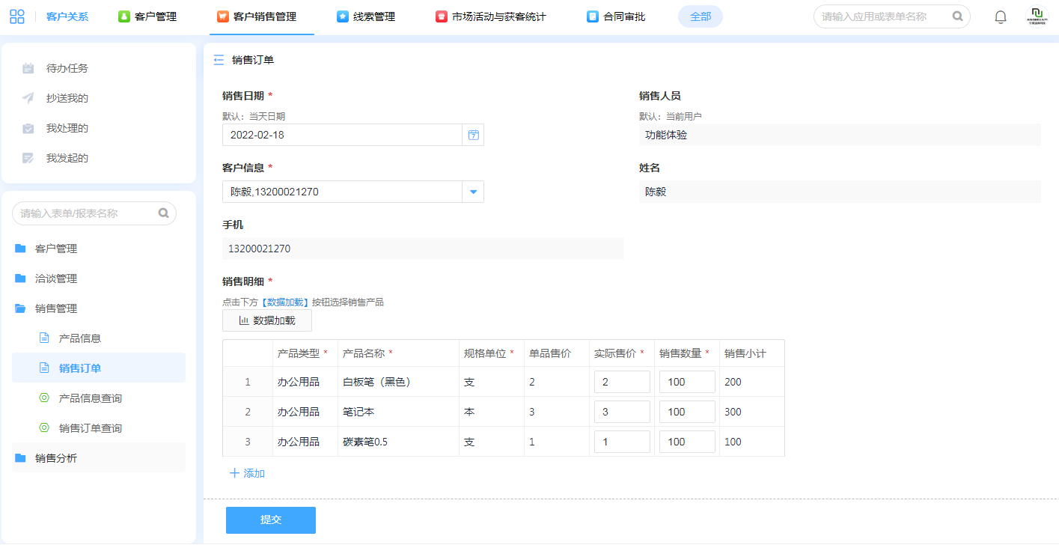
Task: Click the app grid icon at top-left
Action: pyautogui.click(x=17, y=16)
